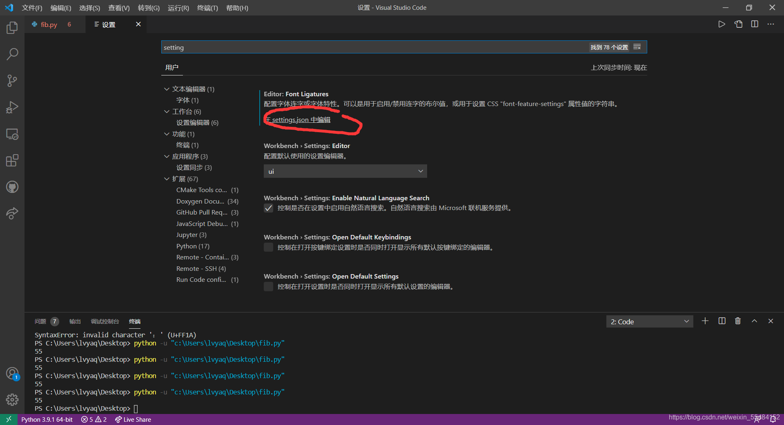Screen dimensions: 784x425
Task: Open the 编辑(E) menu
Action: pyautogui.click(x=60, y=8)
